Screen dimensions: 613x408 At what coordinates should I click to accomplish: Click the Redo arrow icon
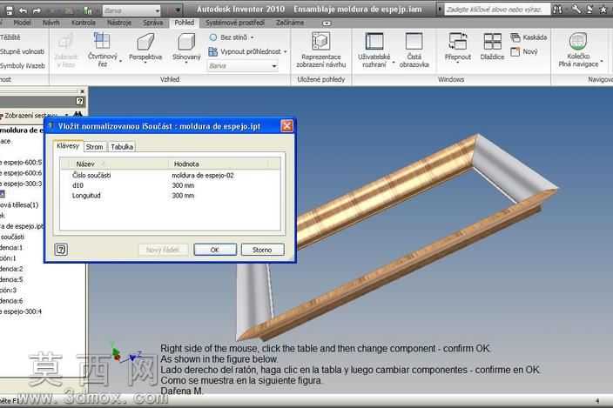click(x=37, y=10)
